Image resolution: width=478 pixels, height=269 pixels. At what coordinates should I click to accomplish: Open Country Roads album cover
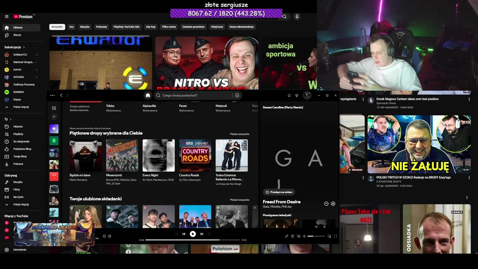coord(195,155)
